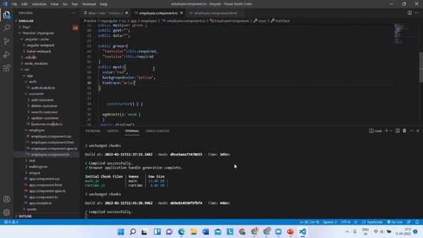The height and width of the screenshot is (238, 423).
Task: Close the terminal panel
Action: [x=418, y=131]
